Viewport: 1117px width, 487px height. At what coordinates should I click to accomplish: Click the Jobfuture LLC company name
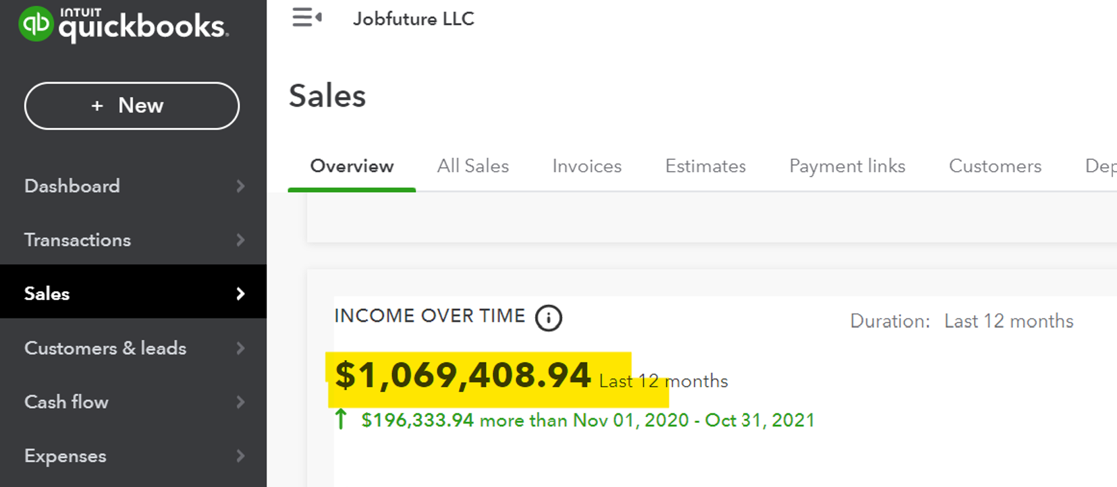click(x=413, y=19)
